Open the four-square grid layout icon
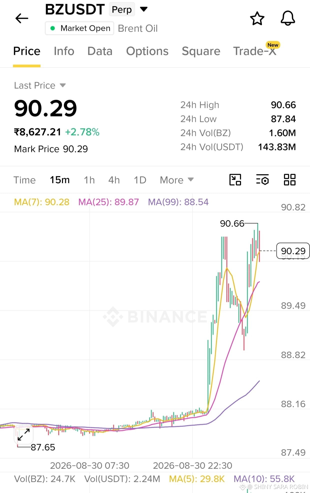Image resolution: width=310 pixels, height=493 pixels. pyautogui.click(x=290, y=180)
